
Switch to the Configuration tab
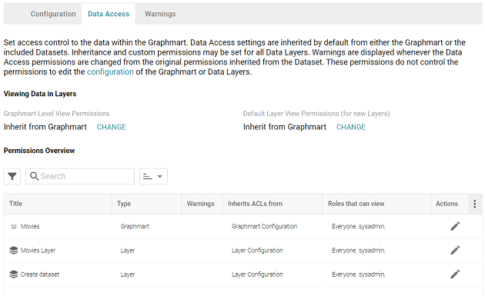pyautogui.click(x=53, y=14)
